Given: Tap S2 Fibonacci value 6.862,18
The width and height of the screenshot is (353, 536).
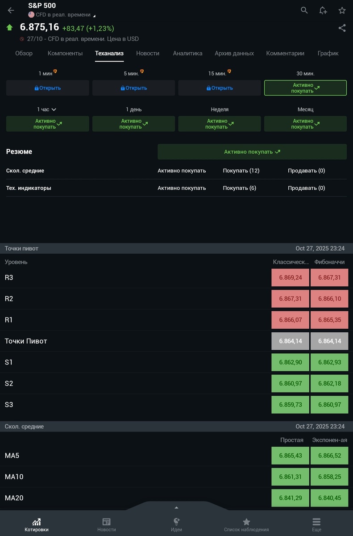Looking at the screenshot, I should 329,383.
